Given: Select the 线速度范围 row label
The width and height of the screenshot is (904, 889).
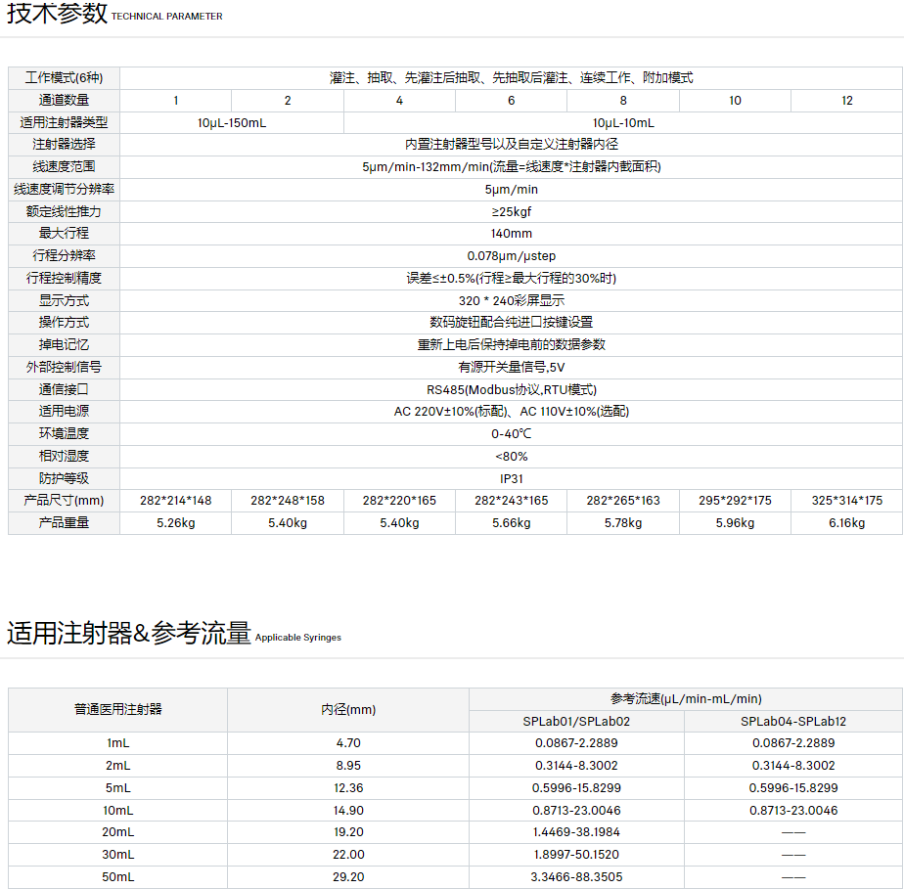Looking at the screenshot, I should coord(64,167).
